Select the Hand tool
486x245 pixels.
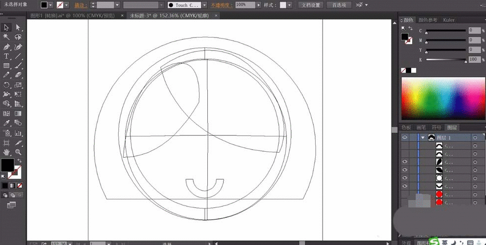pos(7,152)
